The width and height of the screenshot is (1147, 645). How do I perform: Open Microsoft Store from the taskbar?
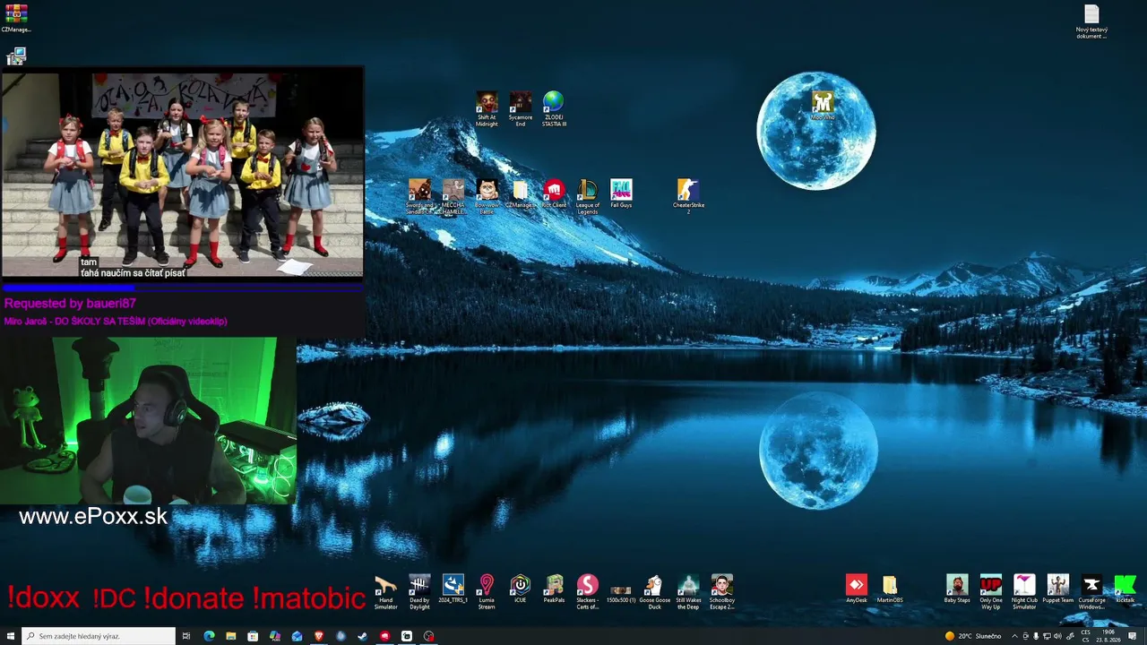253,636
